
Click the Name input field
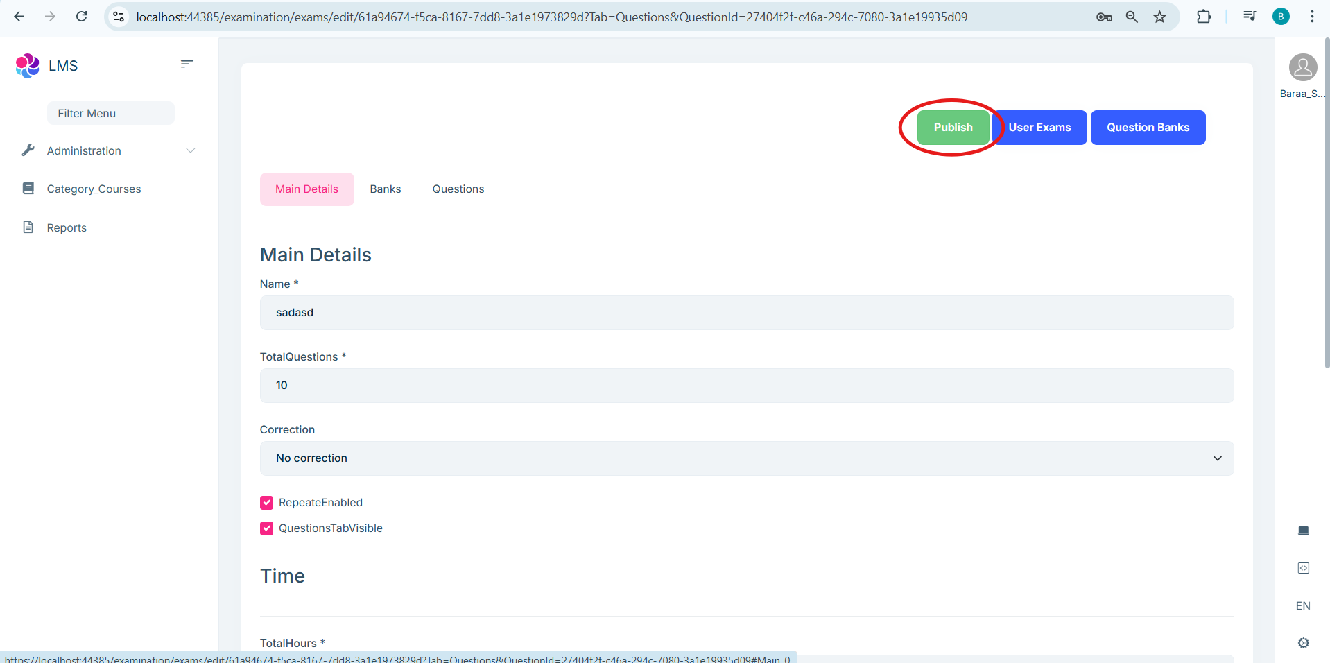pyautogui.click(x=746, y=313)
